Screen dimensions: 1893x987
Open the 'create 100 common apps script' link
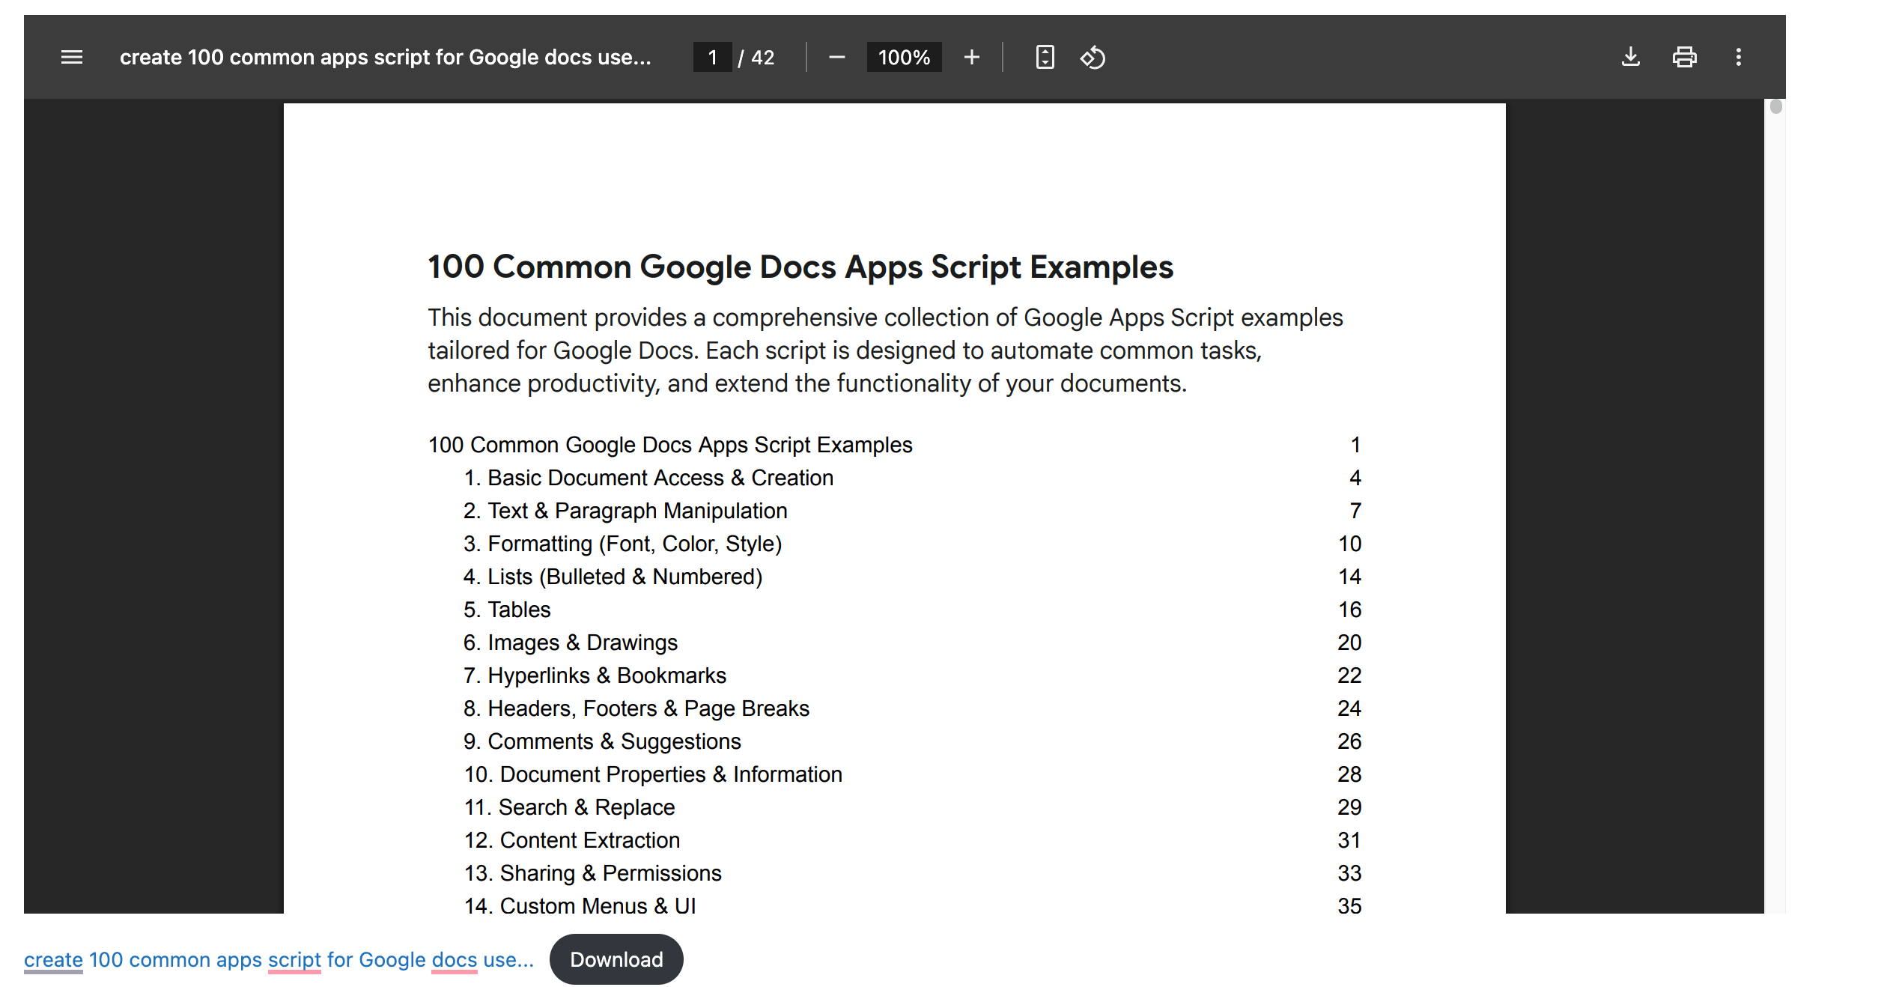(x=279, y=959)
